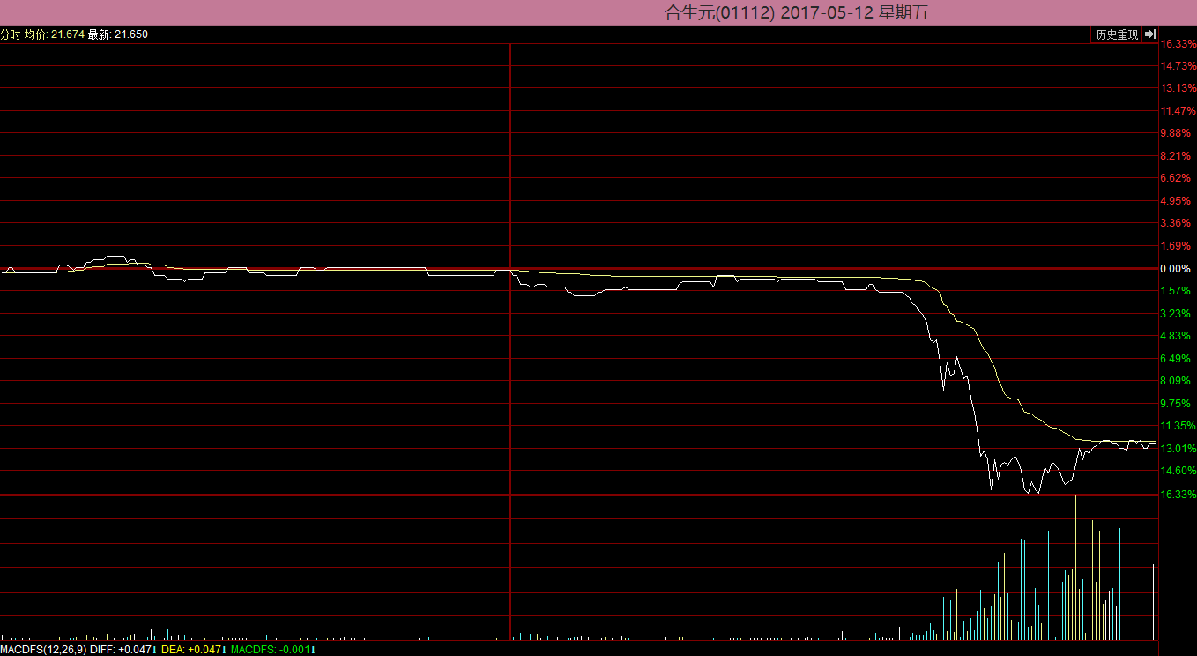Click the tallest yellow volume bar
Viewport: 1197px width, 656px height.
(x=1075, y=567)
